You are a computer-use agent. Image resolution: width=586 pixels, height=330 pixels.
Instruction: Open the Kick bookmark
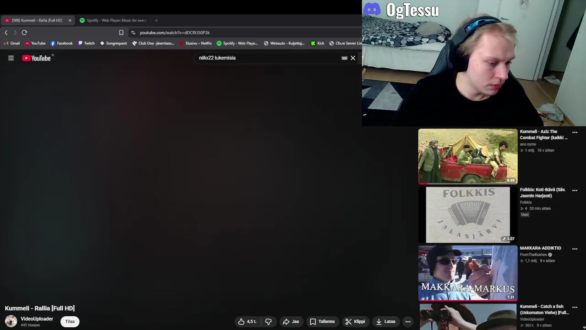pyautogui.click(x=317, y=44)
